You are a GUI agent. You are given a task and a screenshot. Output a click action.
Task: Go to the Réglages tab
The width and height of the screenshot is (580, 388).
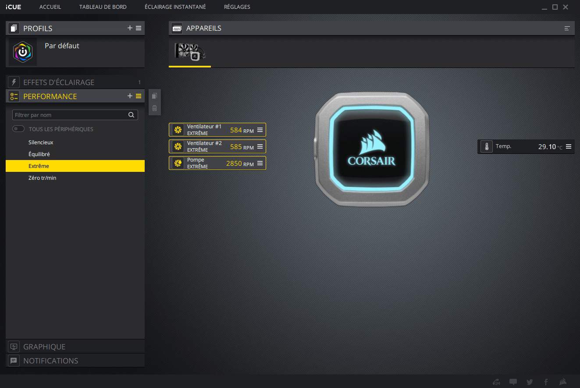click(237, 7)
